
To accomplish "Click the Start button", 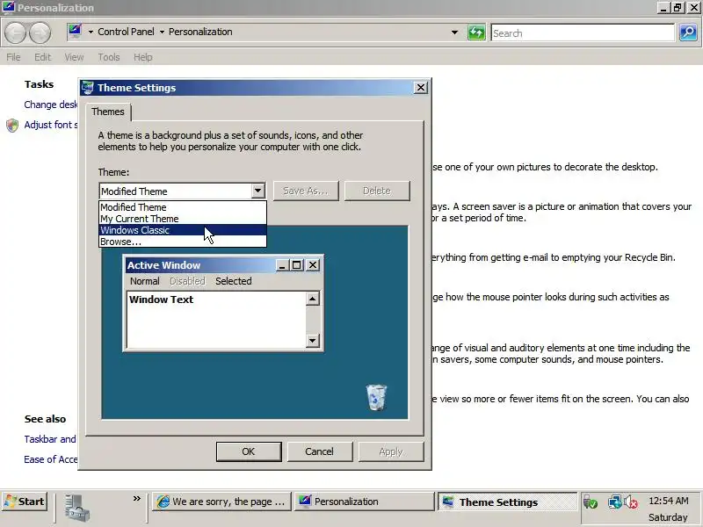I will click(25, 502).
